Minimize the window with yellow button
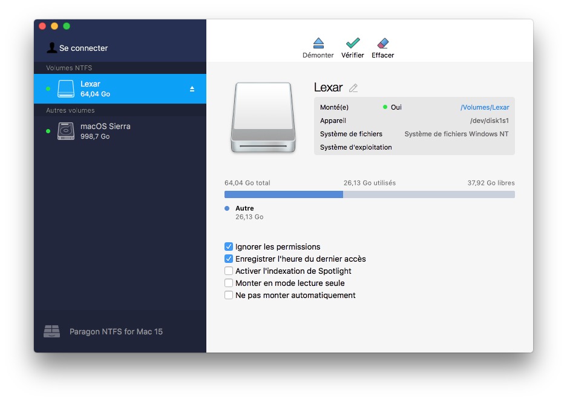Viewport: 567px width, 401px height. tap(54, 26)
